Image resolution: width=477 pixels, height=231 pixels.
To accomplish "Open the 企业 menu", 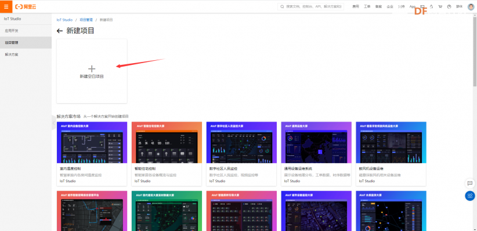I will tap(390, 7).
